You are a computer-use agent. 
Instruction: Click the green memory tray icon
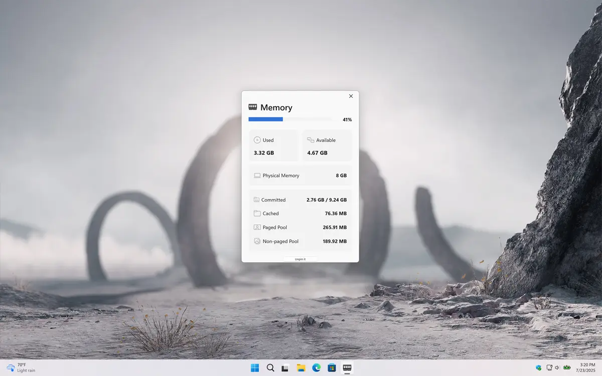(x=567, y=367)
